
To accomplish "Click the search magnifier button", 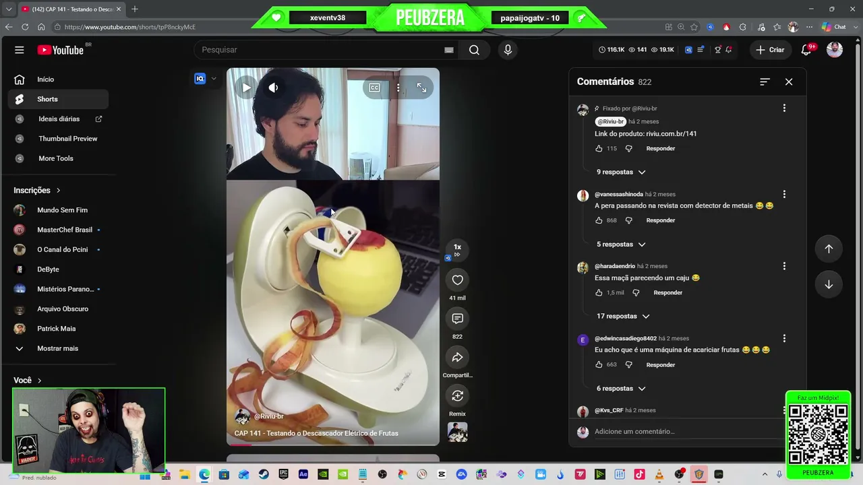I will coord(474,50).
